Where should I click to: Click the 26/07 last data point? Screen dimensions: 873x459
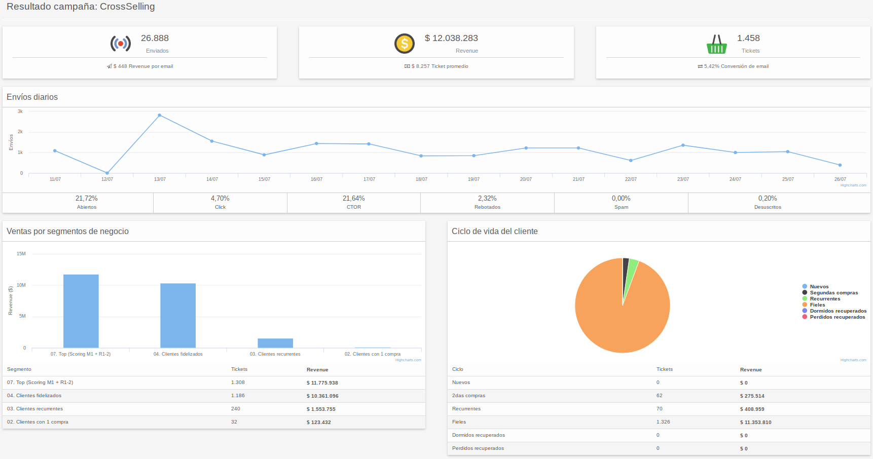coord(840,165)
